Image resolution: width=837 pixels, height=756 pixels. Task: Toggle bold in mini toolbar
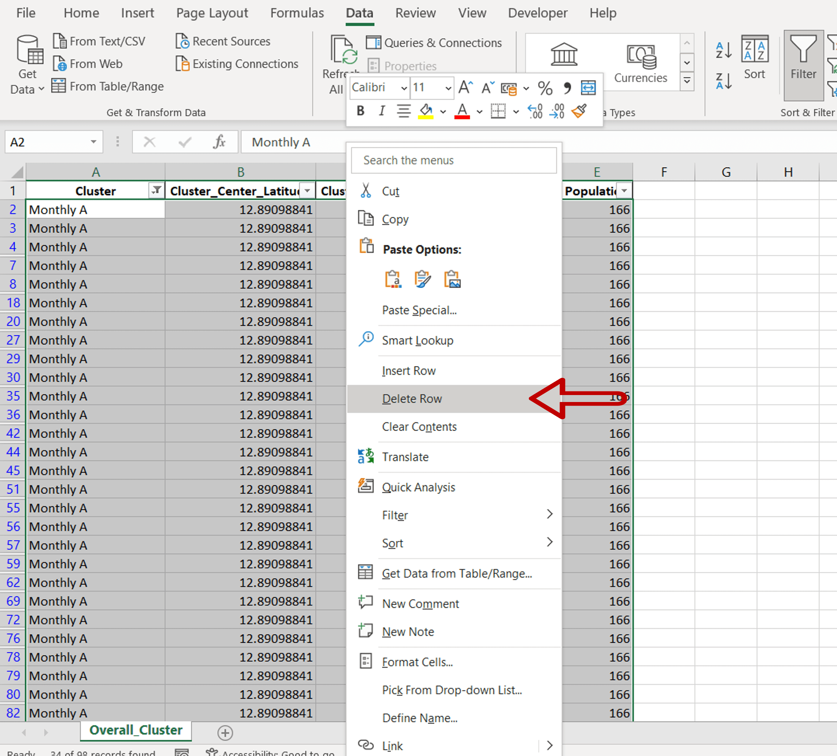pyautogui.click(x=359, y=111)
